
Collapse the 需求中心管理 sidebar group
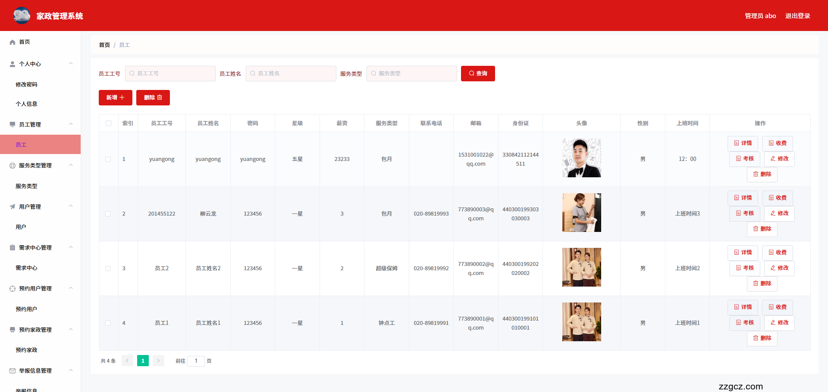coord(71,247)
